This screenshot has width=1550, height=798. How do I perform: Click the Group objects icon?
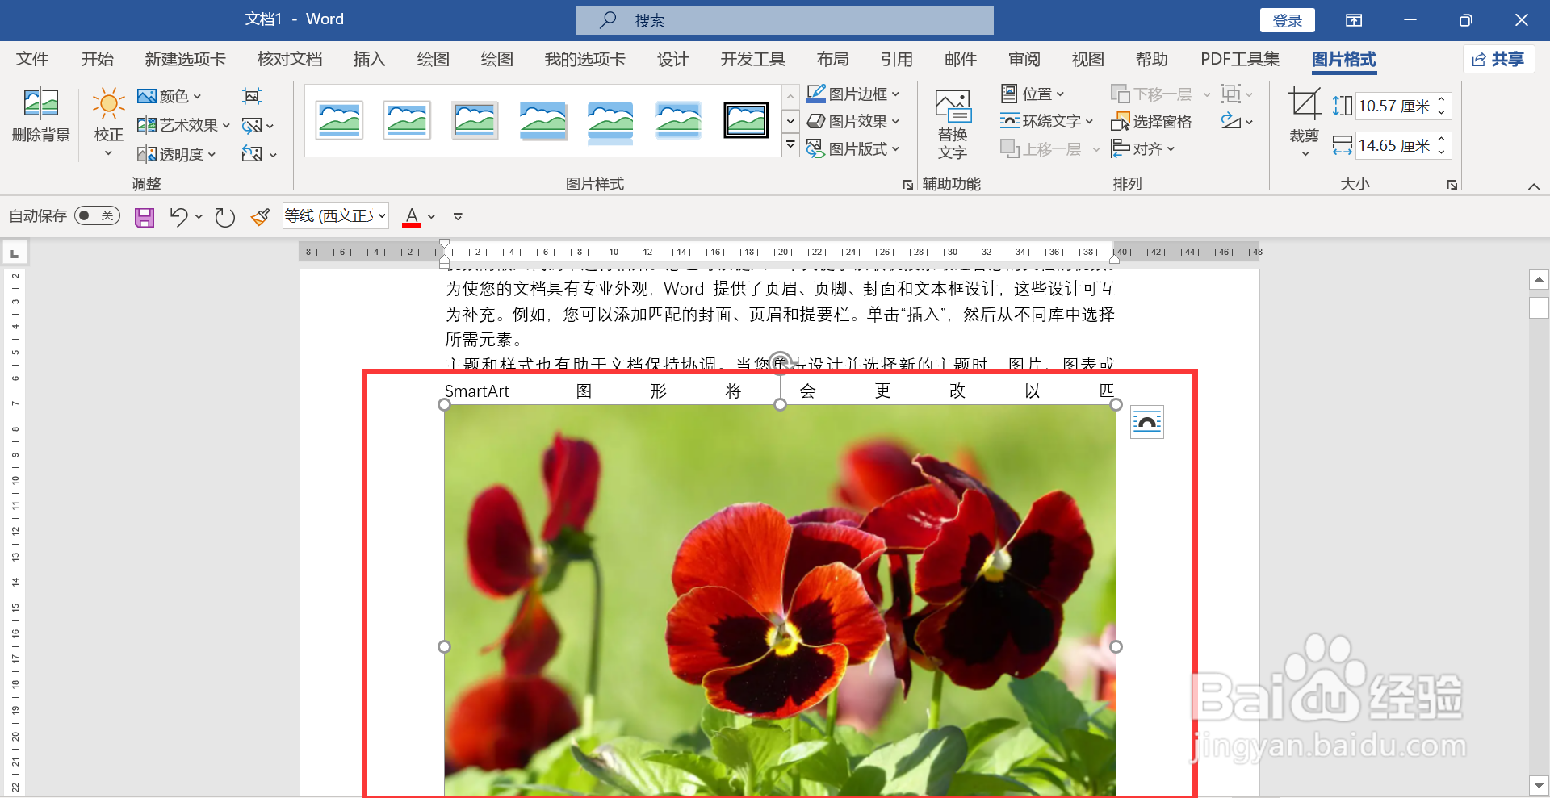[x=1230, y=94]
